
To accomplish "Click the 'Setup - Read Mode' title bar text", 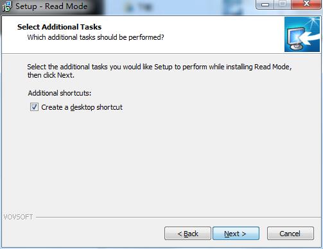I will (51, 6).
